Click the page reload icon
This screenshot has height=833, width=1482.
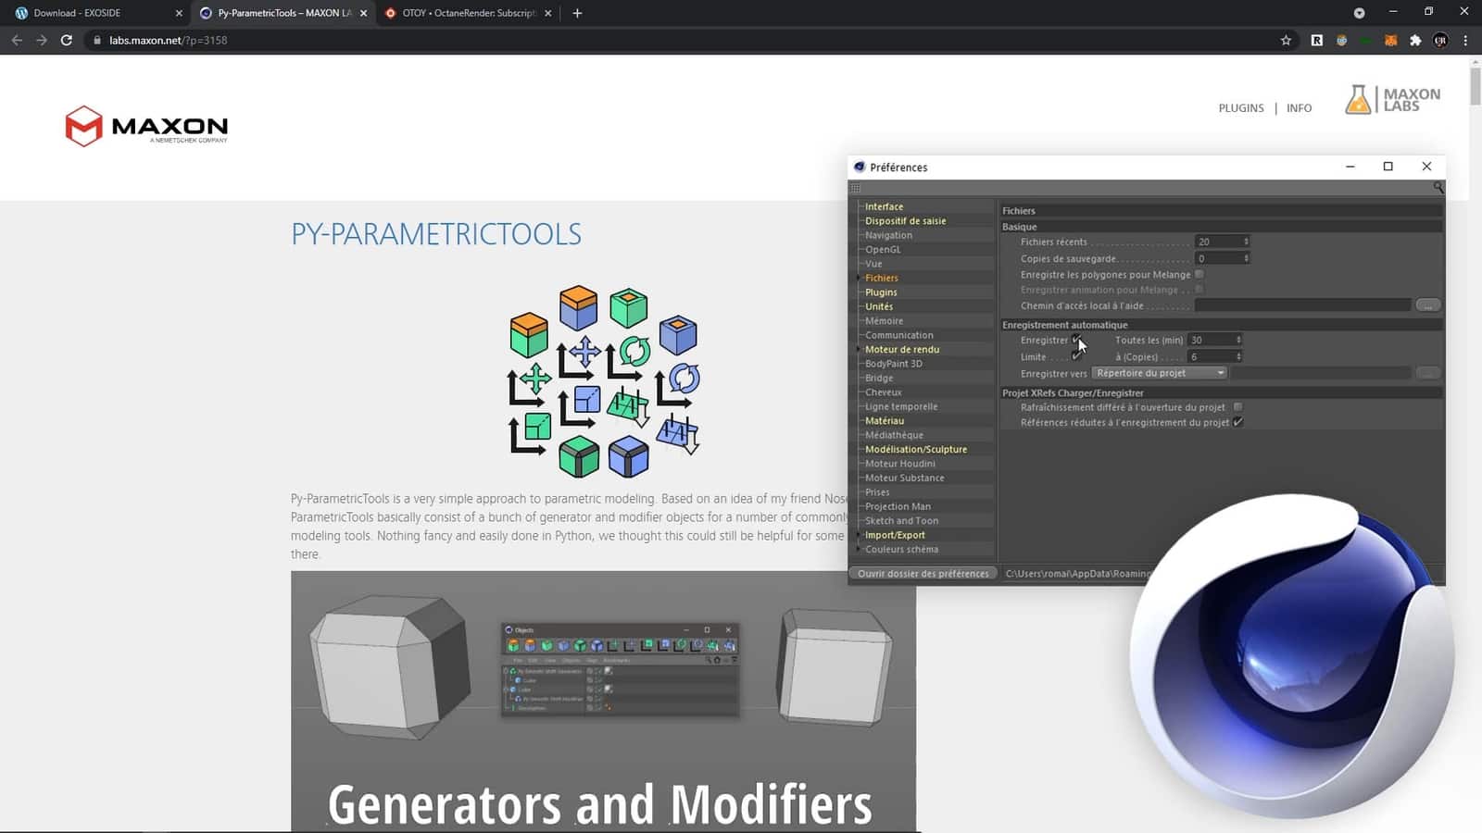point(65,40)
